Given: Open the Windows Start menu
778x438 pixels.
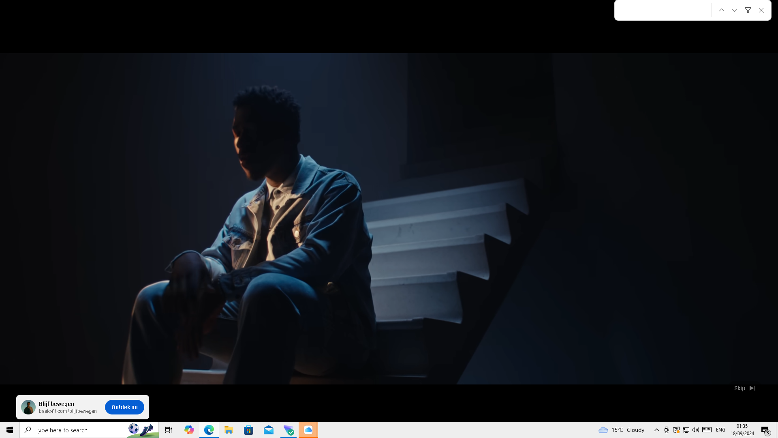Looking at the screenshot, I should click(x=10, y=430).
